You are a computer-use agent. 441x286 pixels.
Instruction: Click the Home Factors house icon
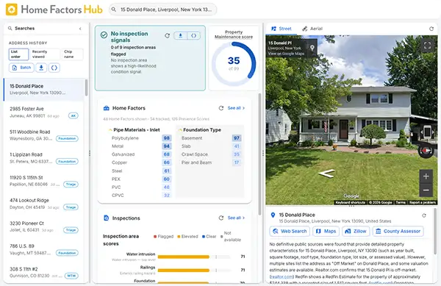(107, 108)
